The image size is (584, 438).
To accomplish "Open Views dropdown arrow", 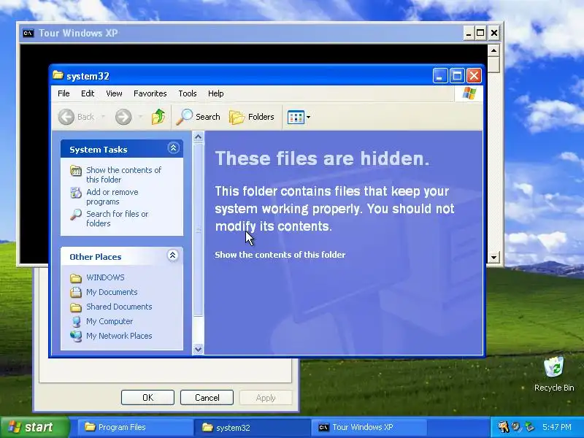I will 308,117.
